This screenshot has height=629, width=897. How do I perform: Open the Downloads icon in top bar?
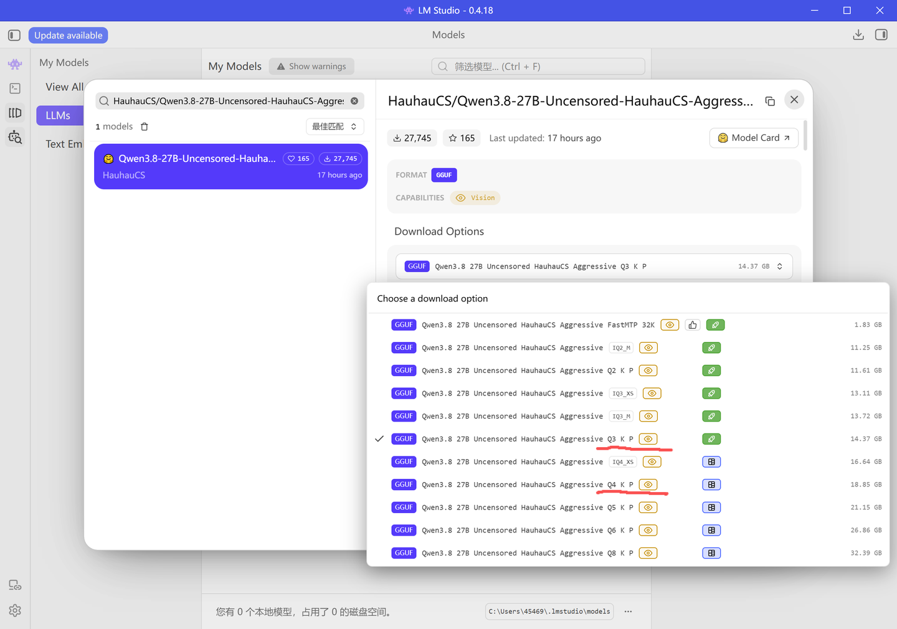pyautogui.click(x=858, y=35)
